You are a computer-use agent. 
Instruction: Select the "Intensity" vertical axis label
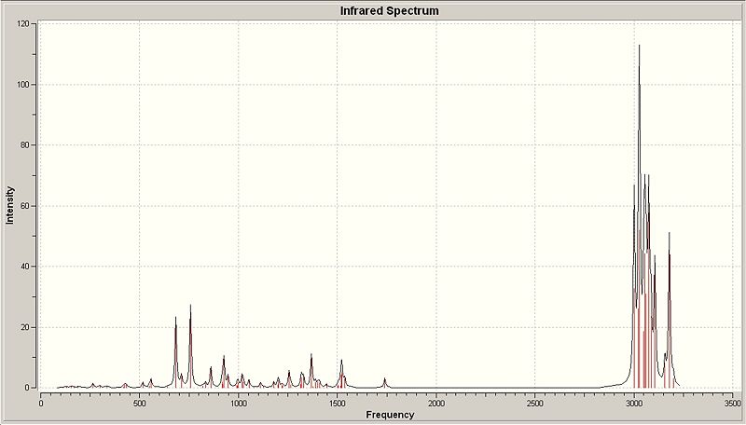10,205
